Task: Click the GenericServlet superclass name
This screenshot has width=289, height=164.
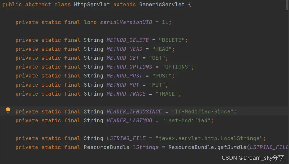Action: tap(162, 5)
